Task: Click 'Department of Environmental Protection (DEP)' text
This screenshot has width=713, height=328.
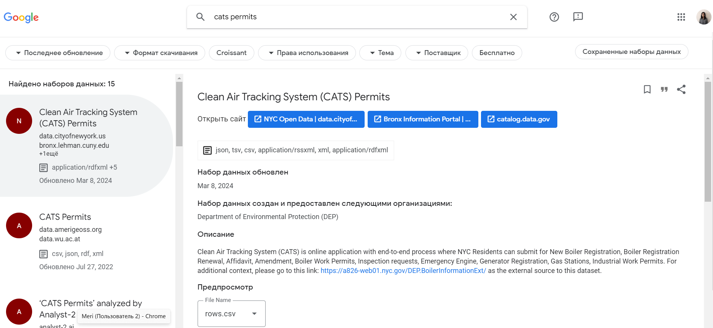Action: (268, 217)
